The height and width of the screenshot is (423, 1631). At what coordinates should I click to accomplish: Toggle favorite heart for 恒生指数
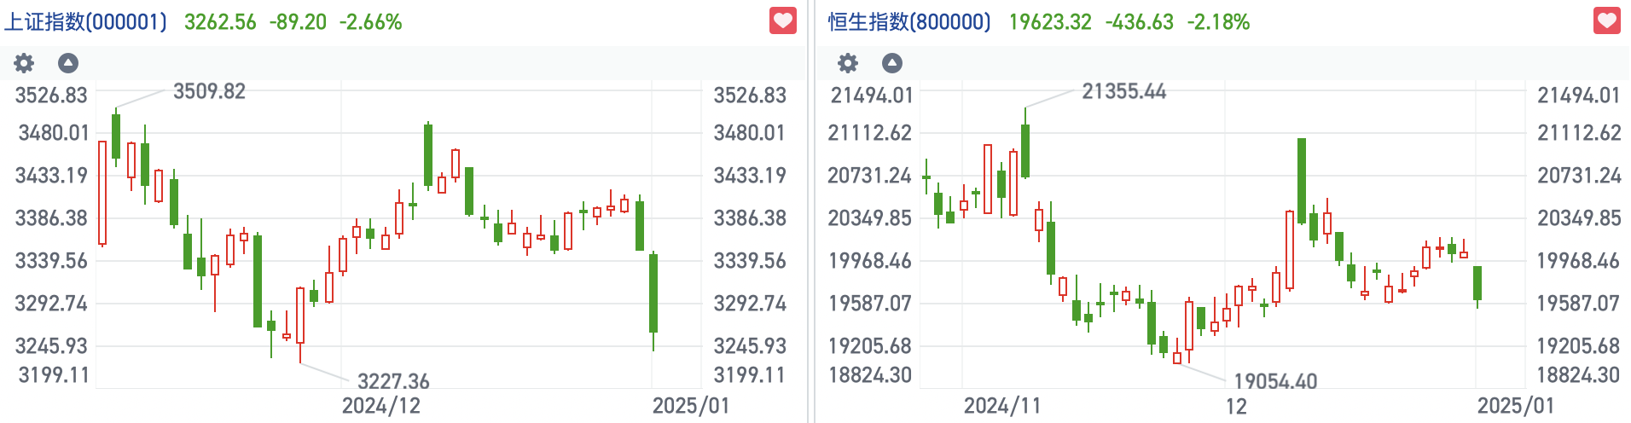point(1606,20)
